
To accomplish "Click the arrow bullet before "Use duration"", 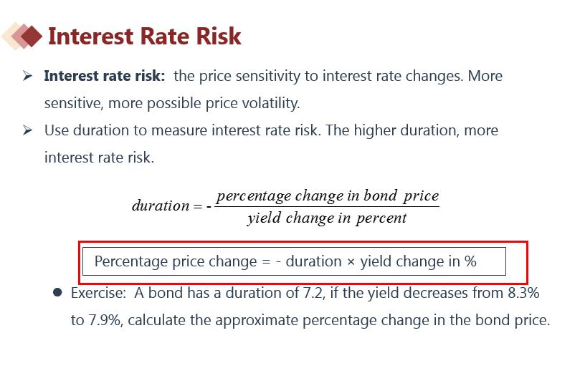I will [x=28, y=130].
